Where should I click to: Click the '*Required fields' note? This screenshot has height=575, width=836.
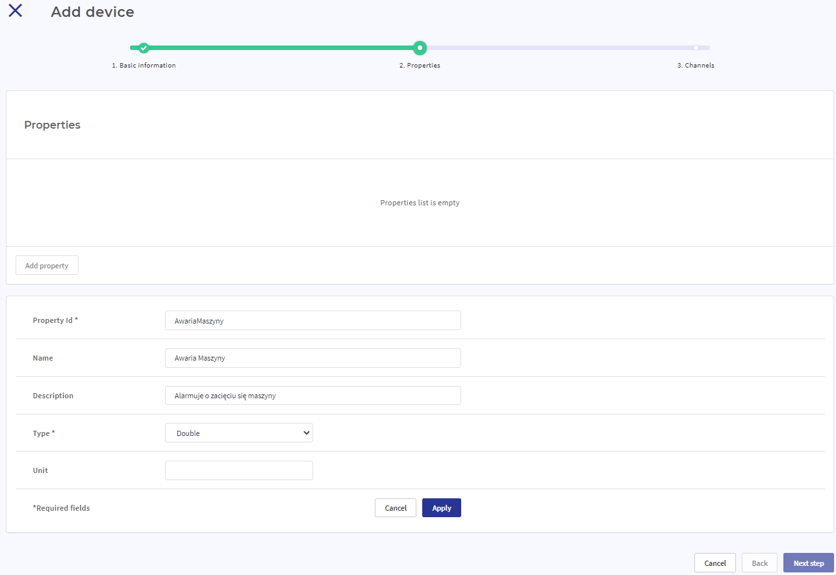click(61, 508)
